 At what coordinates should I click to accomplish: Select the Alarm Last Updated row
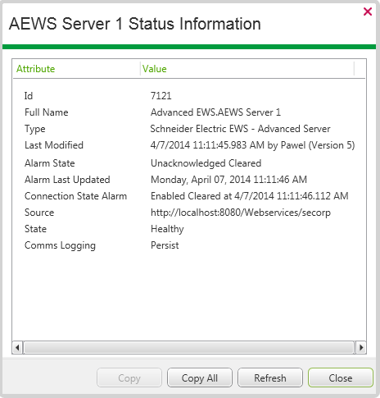point(189,180)
